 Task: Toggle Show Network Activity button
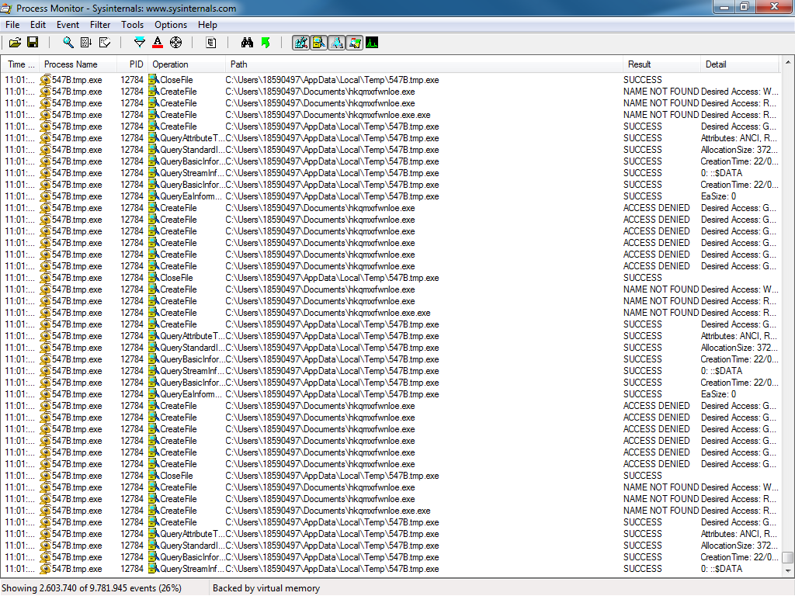pos(337,43)
